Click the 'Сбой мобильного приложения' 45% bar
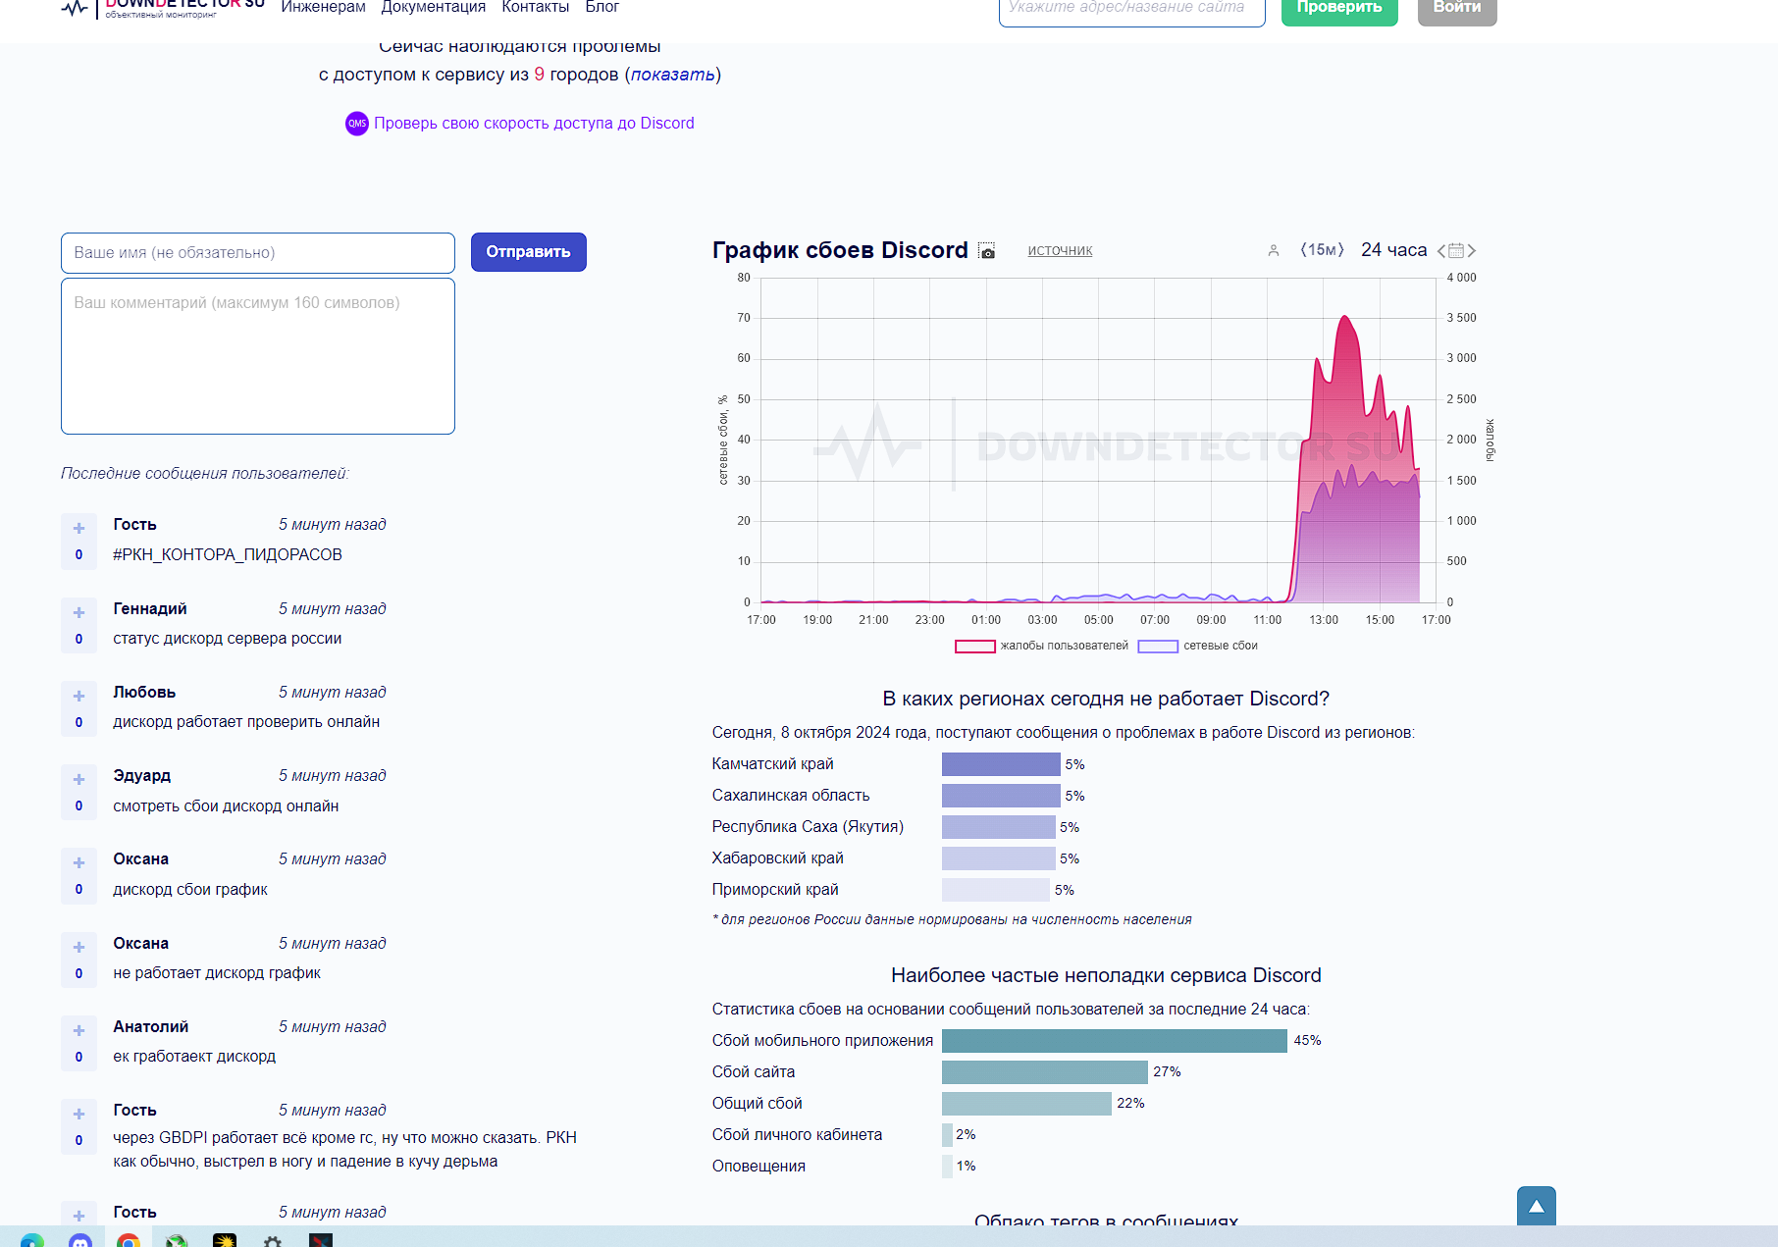1778x1247 pixels. (x=1115, y=1041)
